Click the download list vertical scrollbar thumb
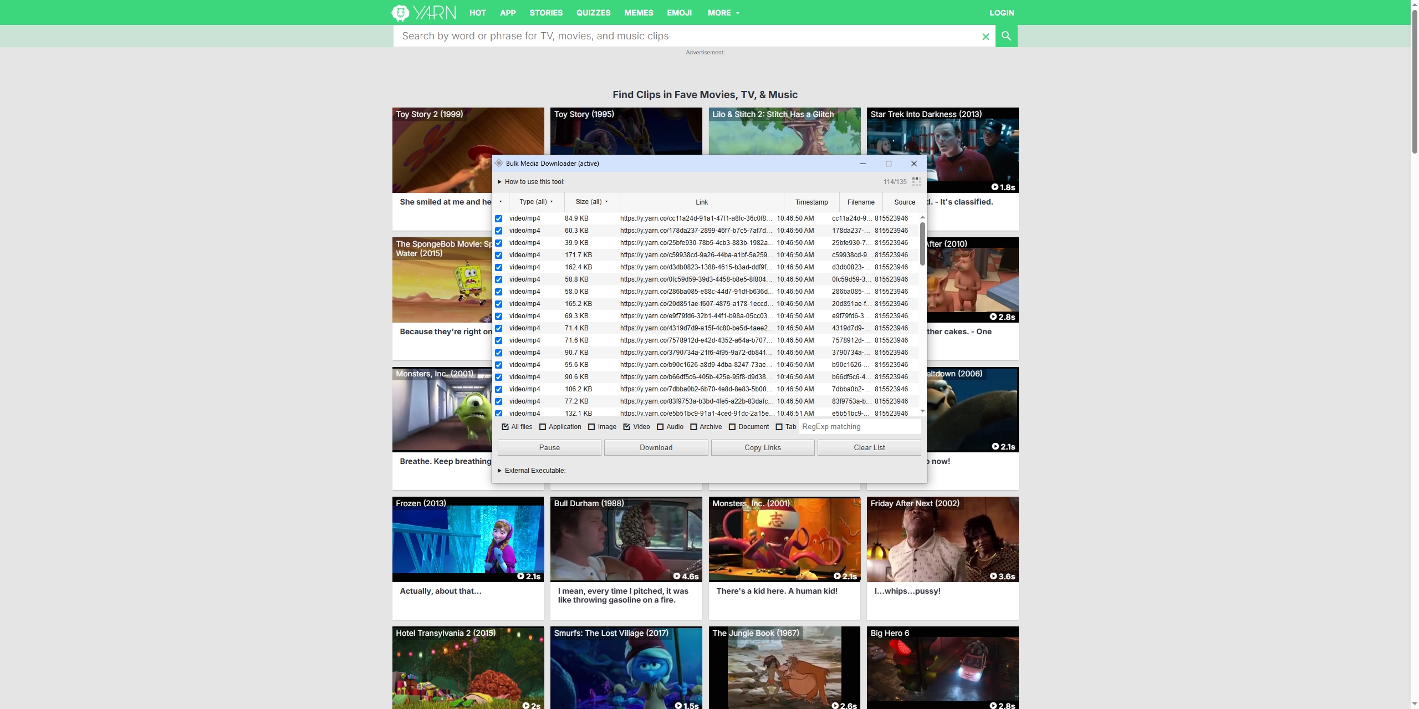This screenshot has width=1419, height=709. coord(922,243)
